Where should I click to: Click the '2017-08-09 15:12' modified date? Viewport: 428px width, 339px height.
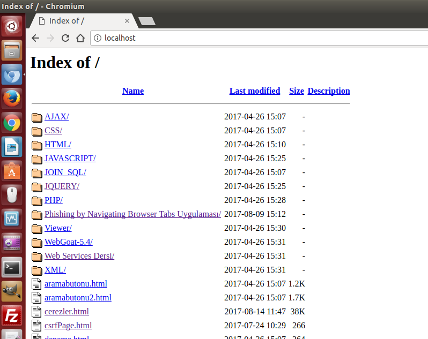click(255, 214)
